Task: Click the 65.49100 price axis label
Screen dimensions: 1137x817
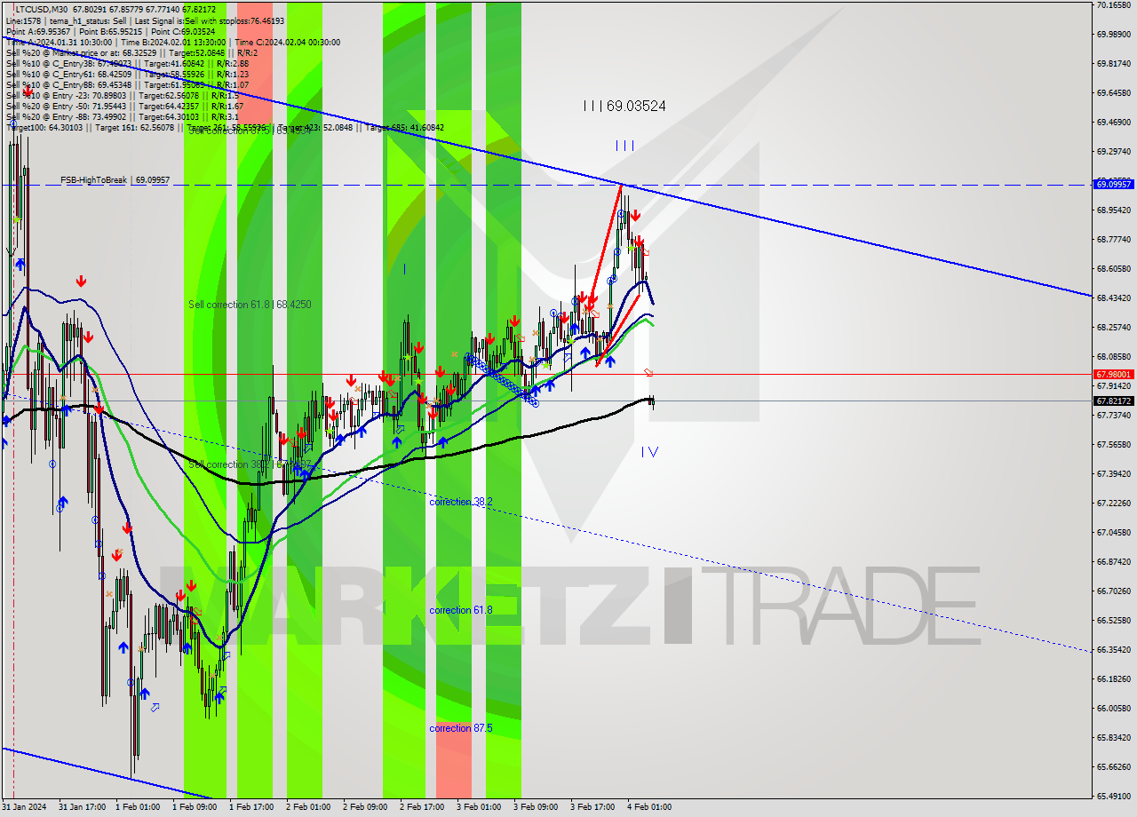Action: (1114, 797)
